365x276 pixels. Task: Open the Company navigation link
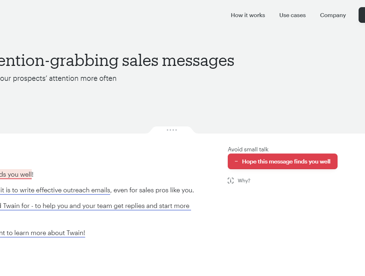(333, 15)
